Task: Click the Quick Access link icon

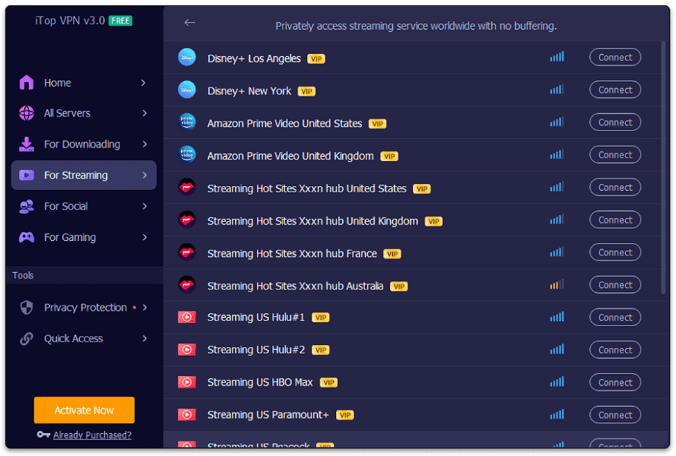Action: [x=26, y=338]
